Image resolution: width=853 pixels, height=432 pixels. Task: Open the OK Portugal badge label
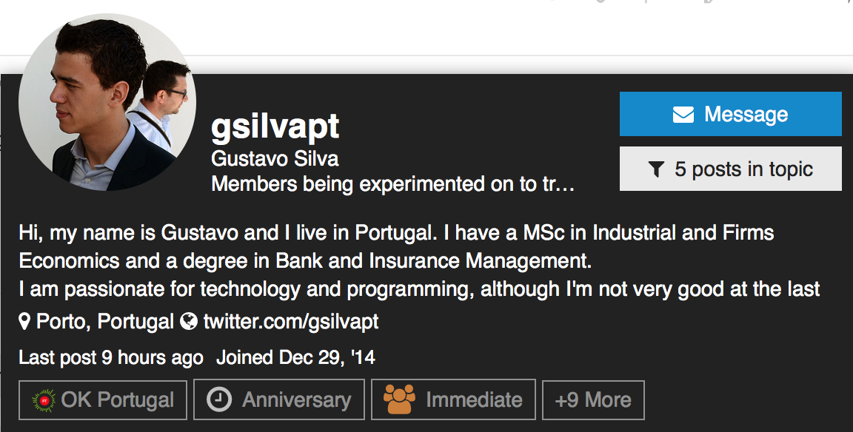118,400
